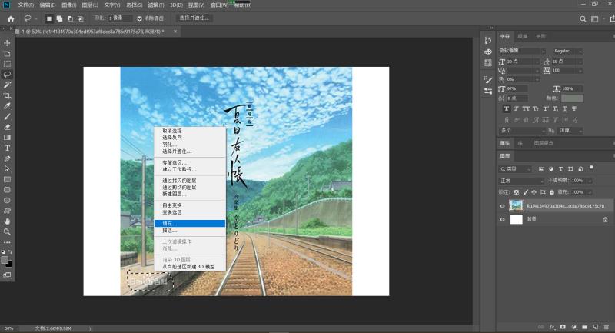Select the Move tool
This screenshot has height=333, width=615.
[8, 42]
